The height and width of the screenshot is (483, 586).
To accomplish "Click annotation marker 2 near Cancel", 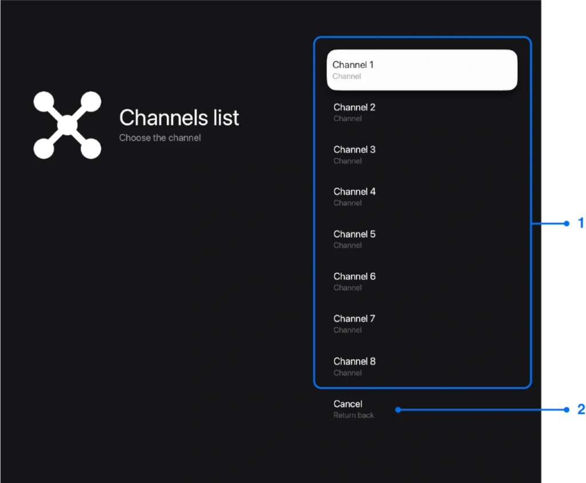I will pos(582,410).
